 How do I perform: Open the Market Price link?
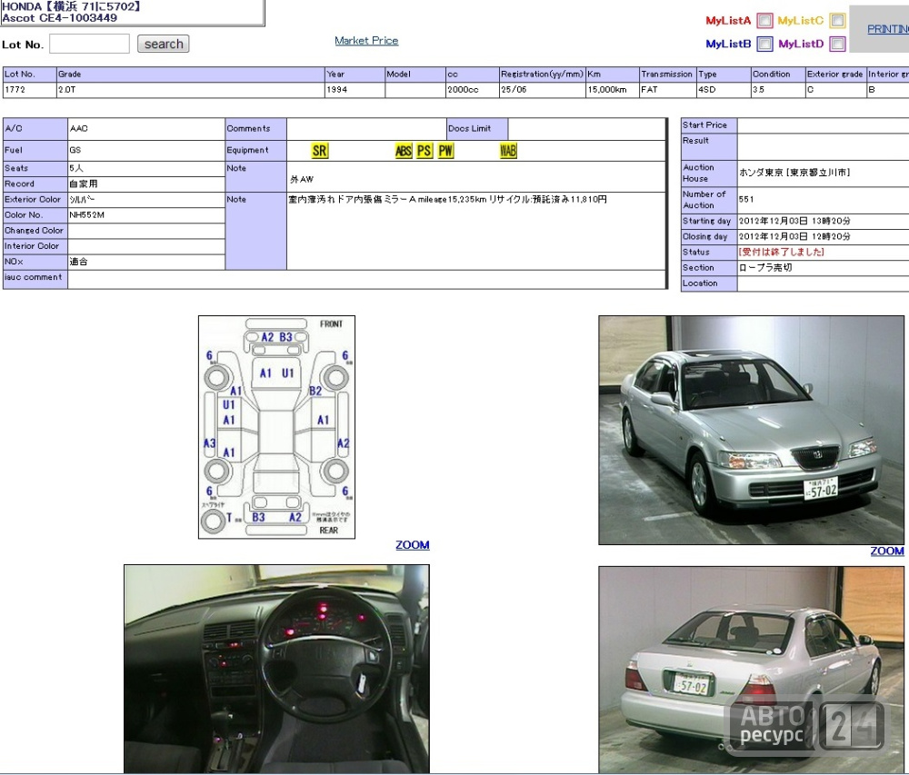[366, 41]
